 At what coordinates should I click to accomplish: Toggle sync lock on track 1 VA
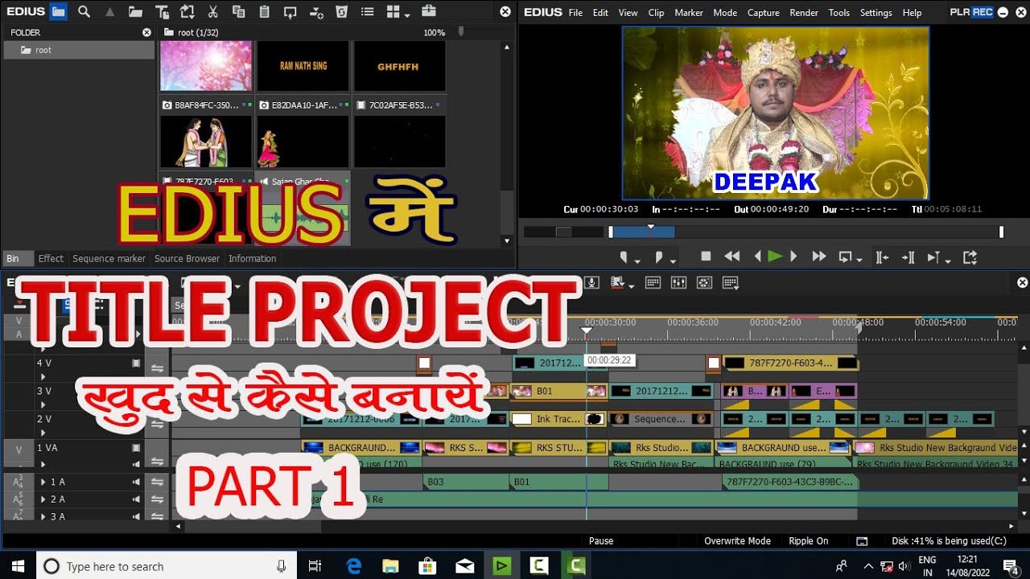click(x=157, y=462)
